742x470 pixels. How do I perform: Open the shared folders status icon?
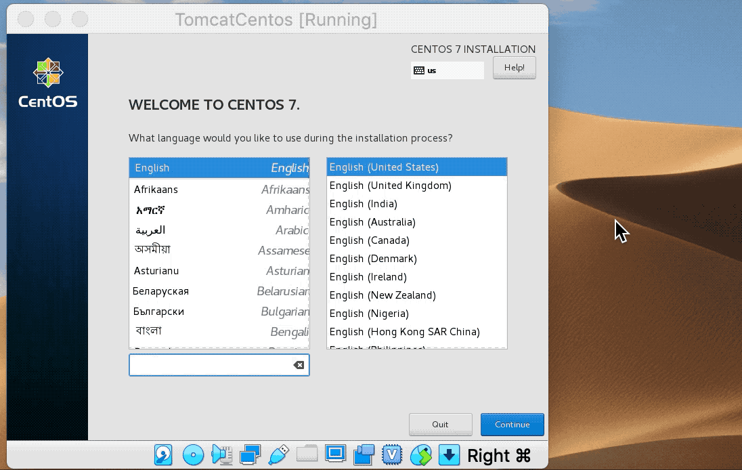click(307, 454)
